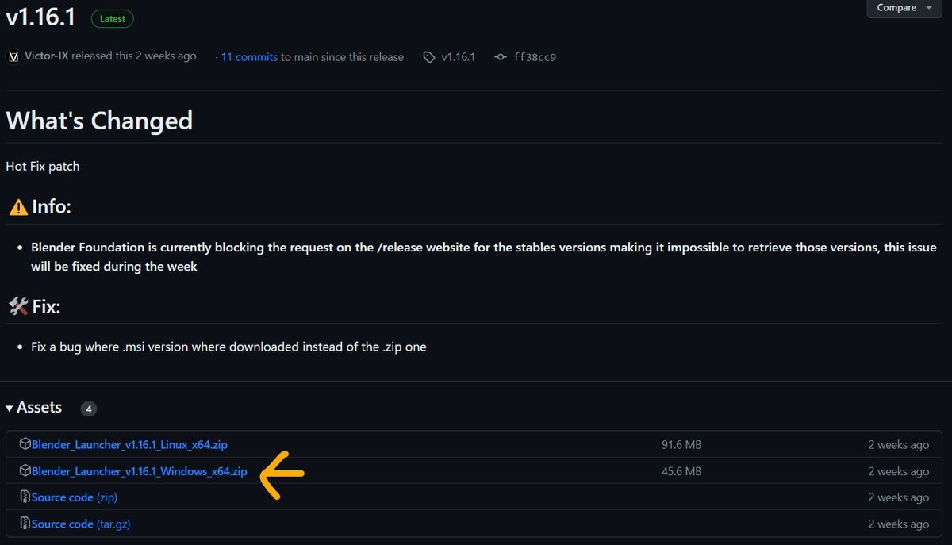Click the commit icon beside ff38cc9
Viewport: 952px width, 545px height.
(x=500, y=57)
